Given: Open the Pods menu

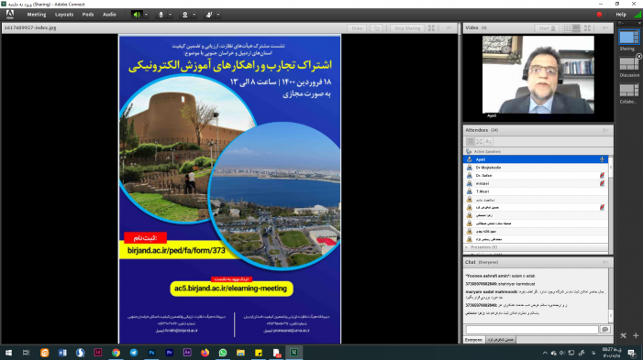Looking at the screenshot, I should pos(88,15).
